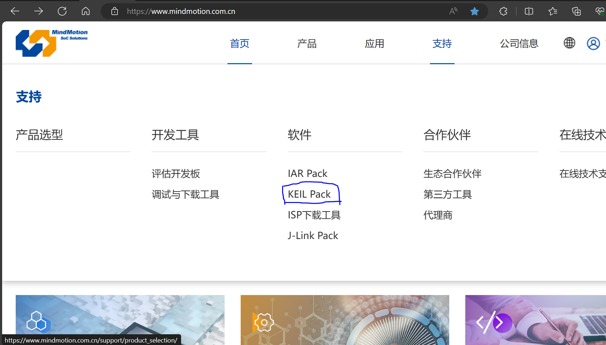
Task: Click inside the address bar
Action: tap(250, 11)
